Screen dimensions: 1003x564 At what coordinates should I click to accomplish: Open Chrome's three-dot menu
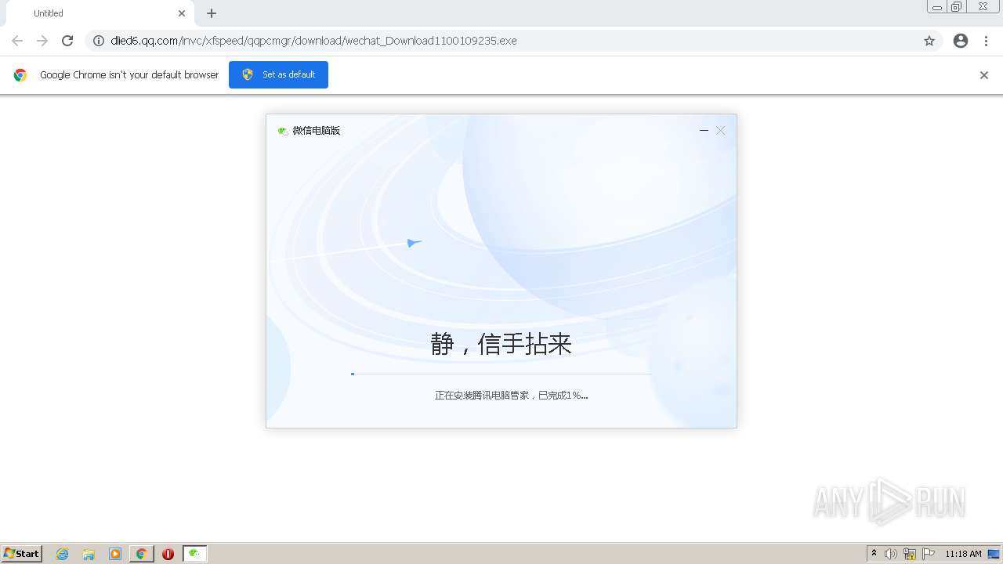(x=987, y=41)
